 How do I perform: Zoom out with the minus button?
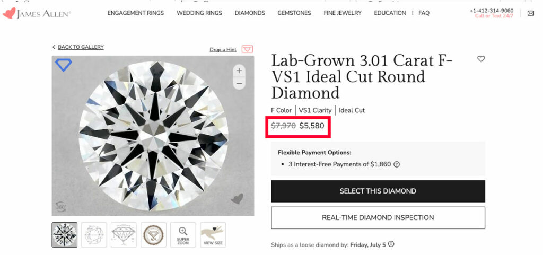[x=239, y=83]
